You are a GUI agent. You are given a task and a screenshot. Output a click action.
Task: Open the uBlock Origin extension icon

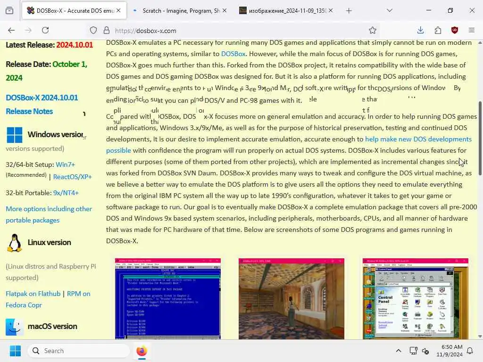455,30
